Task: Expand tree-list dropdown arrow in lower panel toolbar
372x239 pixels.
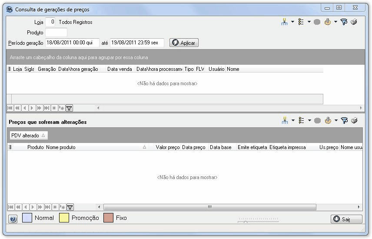Action: tap(309, 120)
